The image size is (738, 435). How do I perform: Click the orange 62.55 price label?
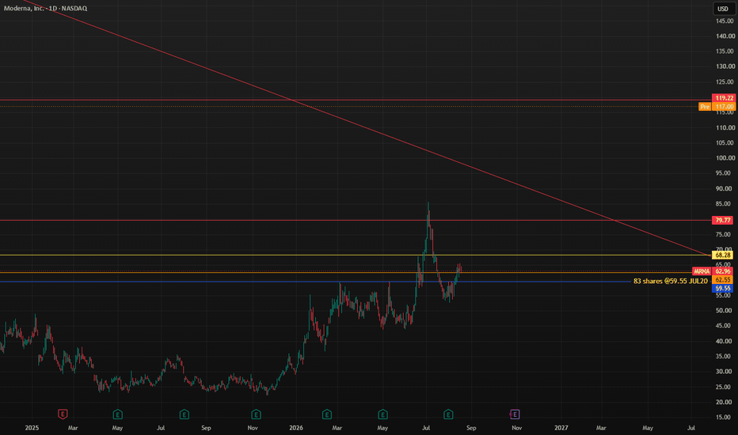[x=723, y=280]
